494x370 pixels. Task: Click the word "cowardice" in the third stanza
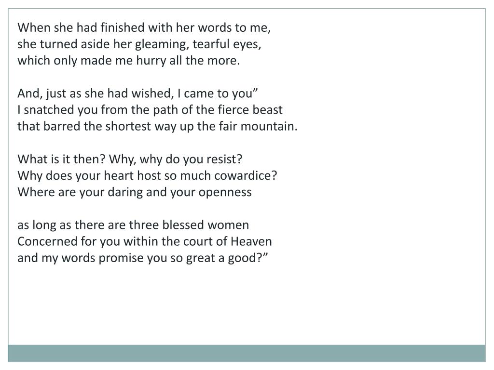246,175
